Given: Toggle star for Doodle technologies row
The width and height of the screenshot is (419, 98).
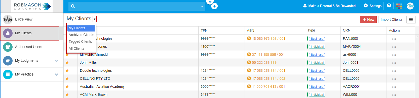Looking at the screenshot, I should tap(67, 70).
